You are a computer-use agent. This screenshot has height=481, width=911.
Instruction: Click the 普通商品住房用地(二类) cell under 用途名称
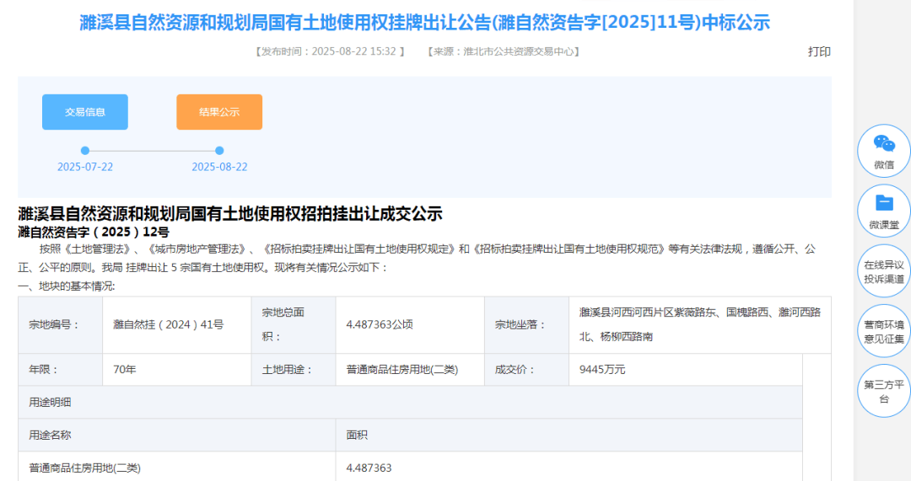pyautogui.click(x=176, y=467)
